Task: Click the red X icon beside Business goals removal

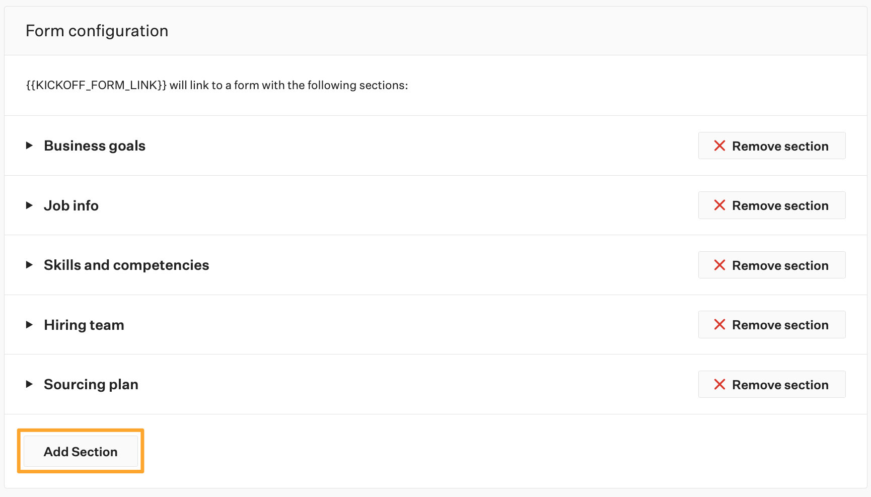Action: coord(719,146)
